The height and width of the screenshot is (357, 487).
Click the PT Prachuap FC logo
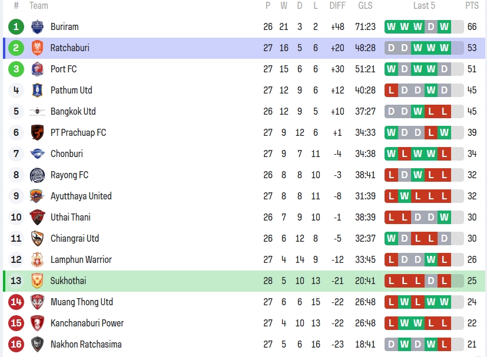coord(37,132)
